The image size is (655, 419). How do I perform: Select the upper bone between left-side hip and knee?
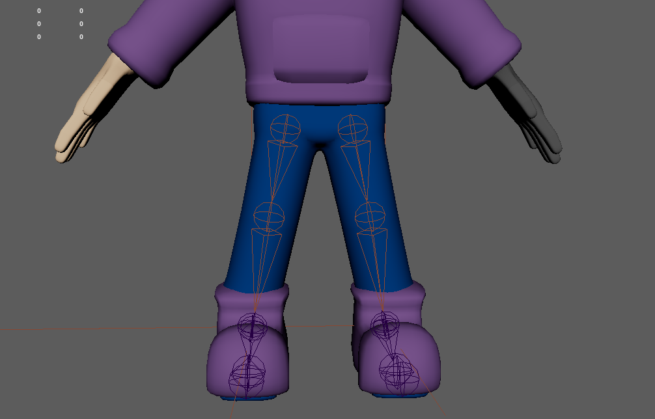(x=278, y=170)
